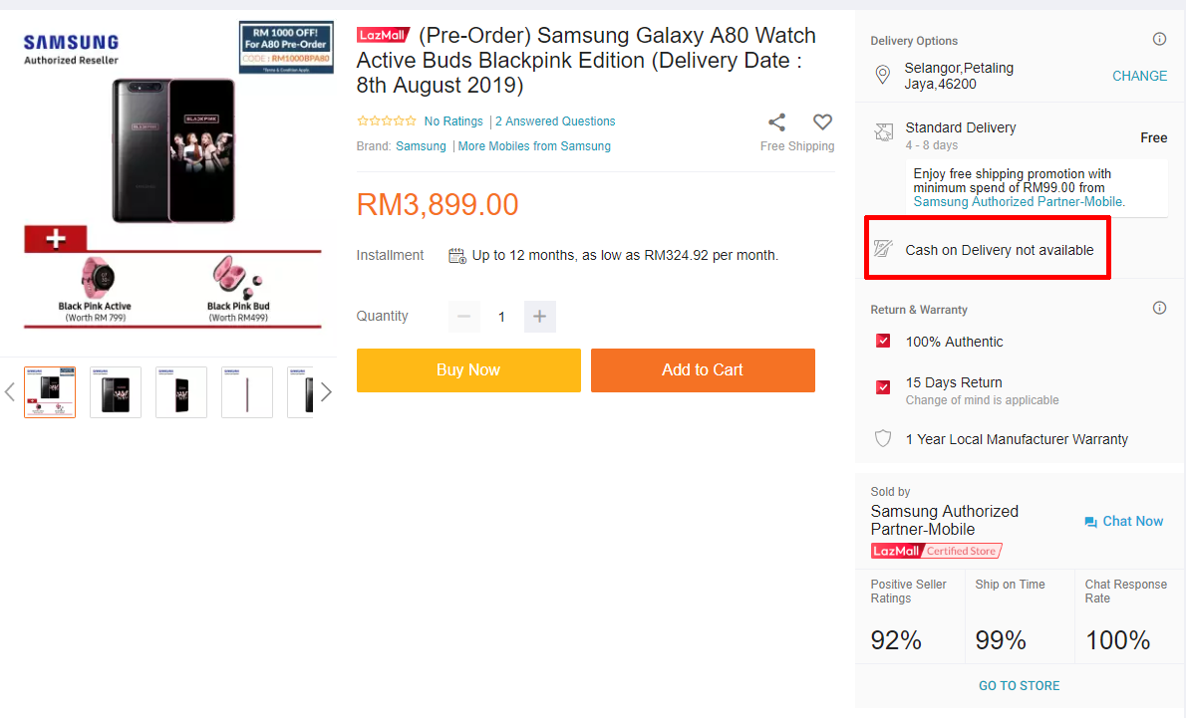The image size is (1186, 718).
Task: Click the installment calendar icon
Action: pos(457,256)
